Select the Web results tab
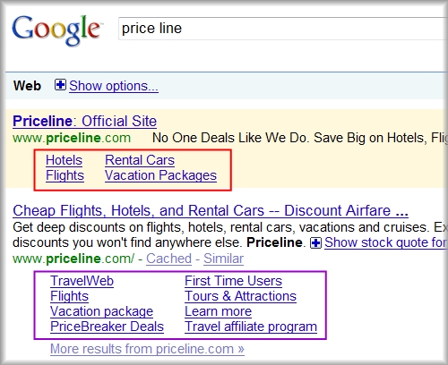448x365 pixels. point(27,86)
